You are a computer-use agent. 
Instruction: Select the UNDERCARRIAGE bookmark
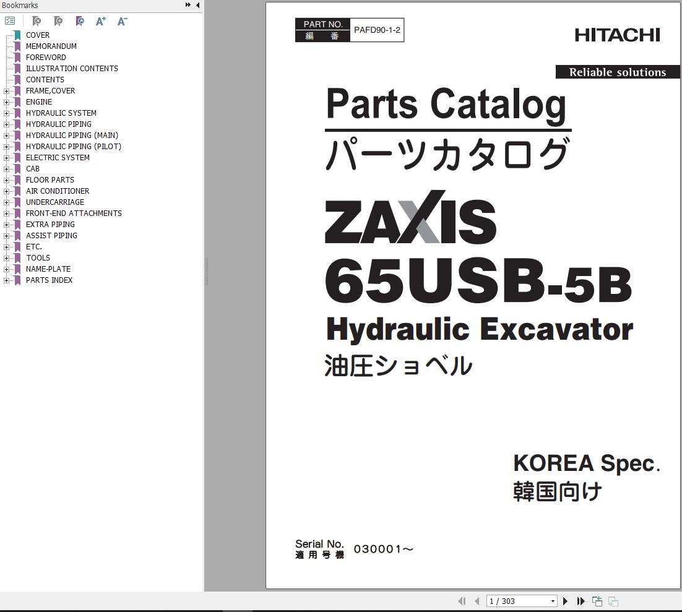pos(55,202)
